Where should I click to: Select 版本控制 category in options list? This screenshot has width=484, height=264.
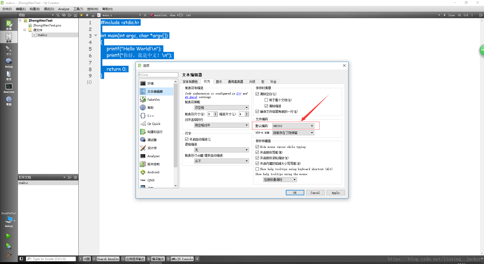[156, 164]
